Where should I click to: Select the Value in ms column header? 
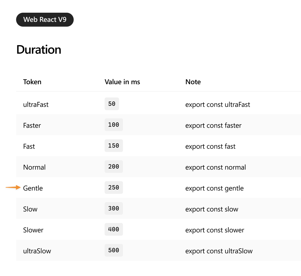coord(122,82)
